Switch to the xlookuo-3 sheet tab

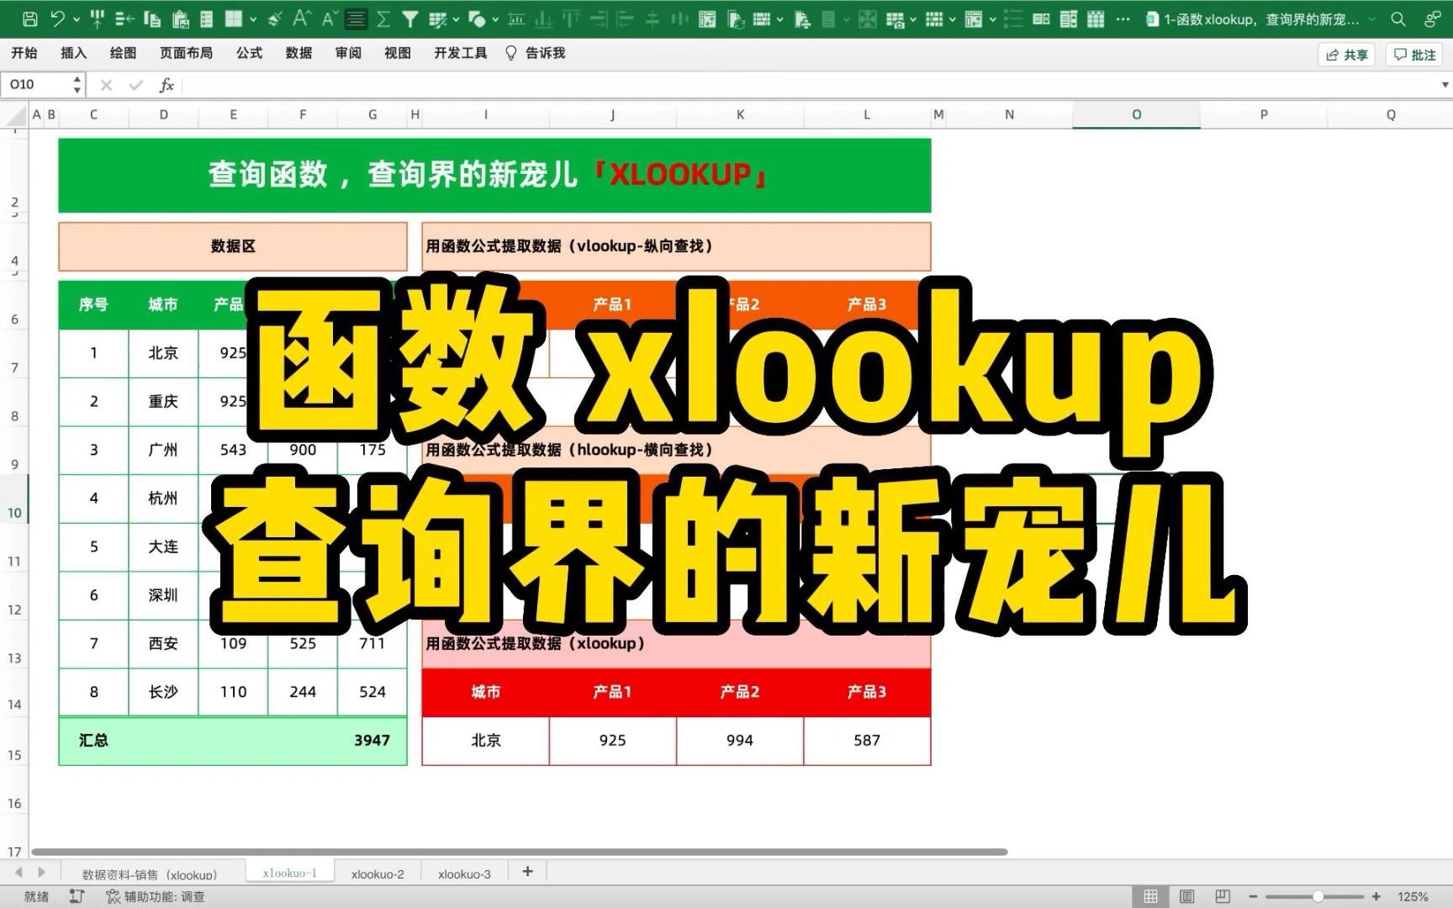click(x=464, y=874)
